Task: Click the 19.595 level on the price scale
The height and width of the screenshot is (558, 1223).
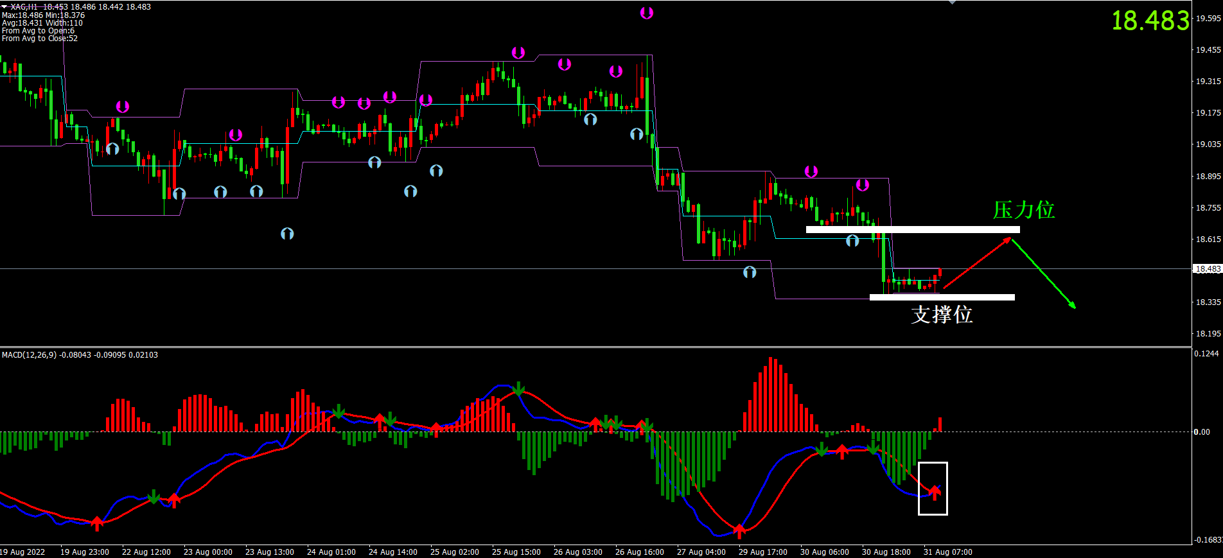Action: (x=1208, y=19)
